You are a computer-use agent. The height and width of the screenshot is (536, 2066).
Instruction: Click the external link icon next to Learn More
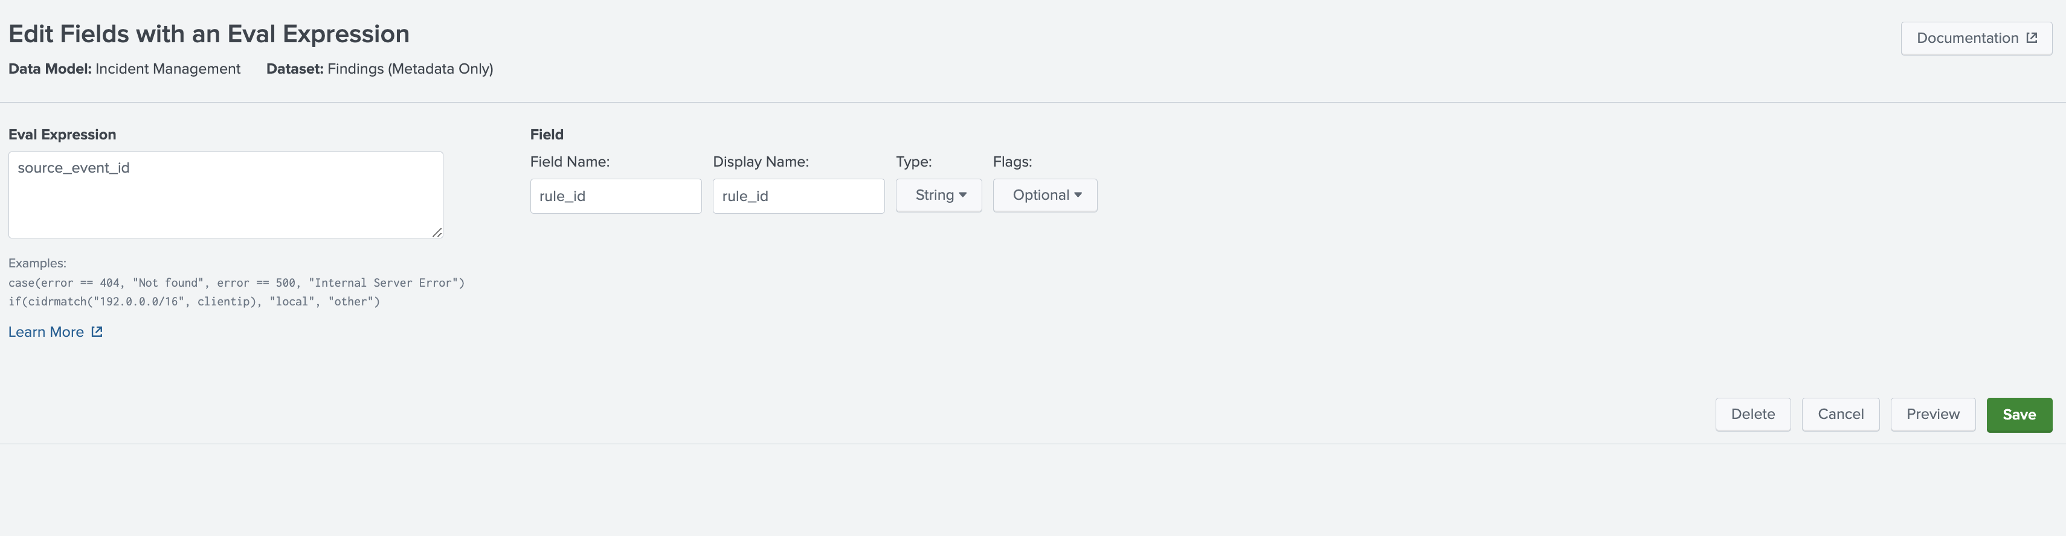(x=97, y=331)
